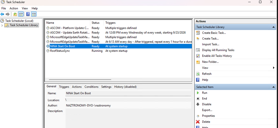Click the horizontal scrollbar under task list
Screen dimensions: 278x128
pos(80,80)
